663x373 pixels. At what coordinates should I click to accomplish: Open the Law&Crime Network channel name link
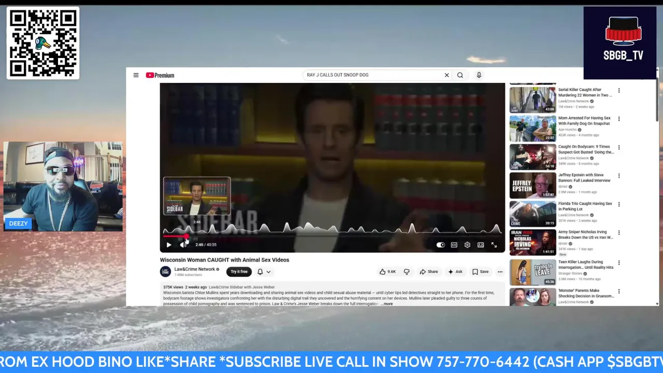pyautogui.click(x=195, y=269)
